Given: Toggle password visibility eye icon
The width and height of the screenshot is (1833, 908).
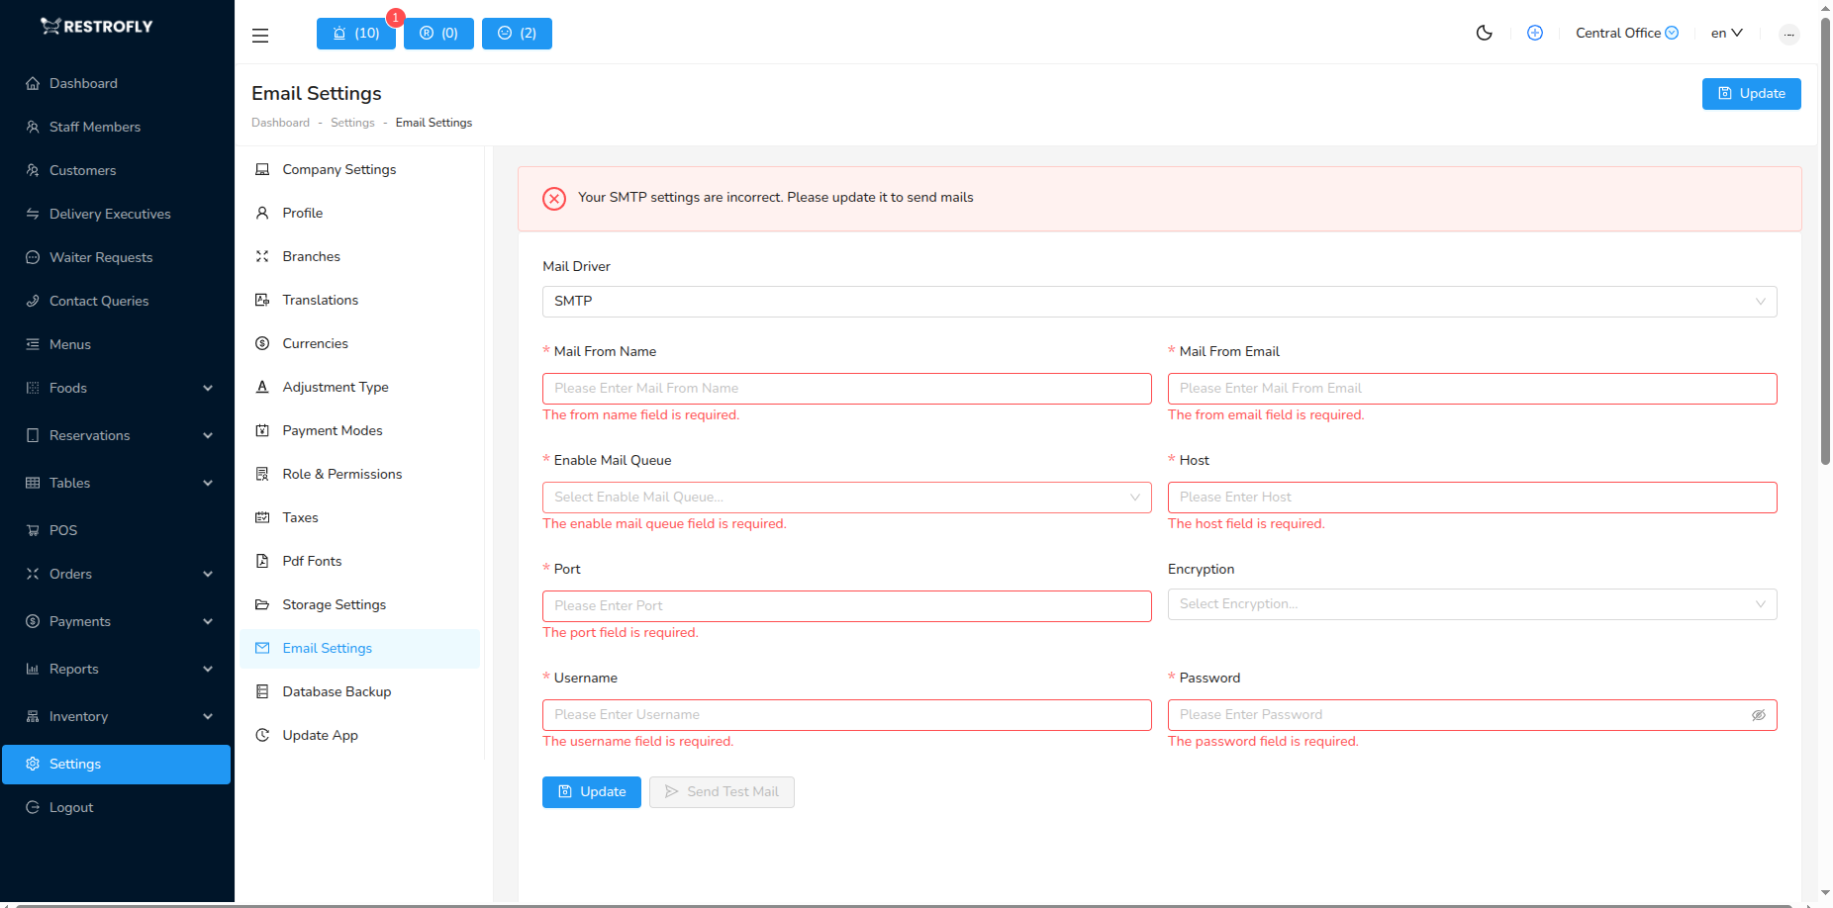Looking at the screenshot, I should coord(1758,715).
